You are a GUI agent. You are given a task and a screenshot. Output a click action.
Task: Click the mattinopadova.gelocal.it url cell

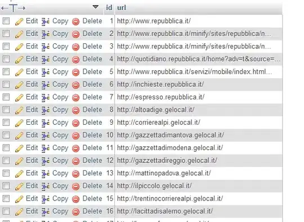pyautogui.click(x=198, y=173)
